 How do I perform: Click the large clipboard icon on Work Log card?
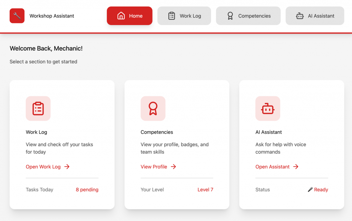pos(38,108)
